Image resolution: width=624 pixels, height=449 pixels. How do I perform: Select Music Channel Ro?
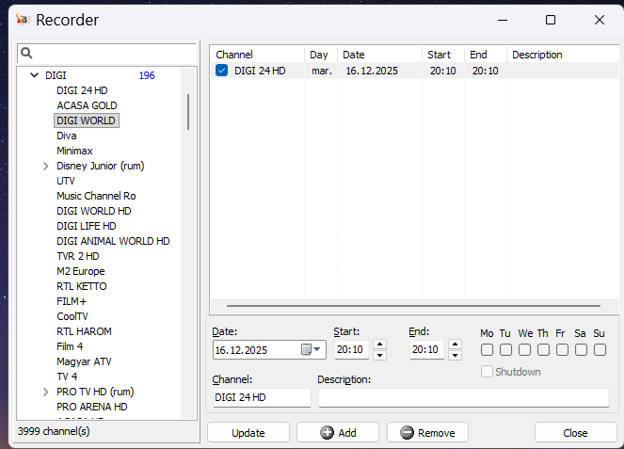click(x=96, y=196)
